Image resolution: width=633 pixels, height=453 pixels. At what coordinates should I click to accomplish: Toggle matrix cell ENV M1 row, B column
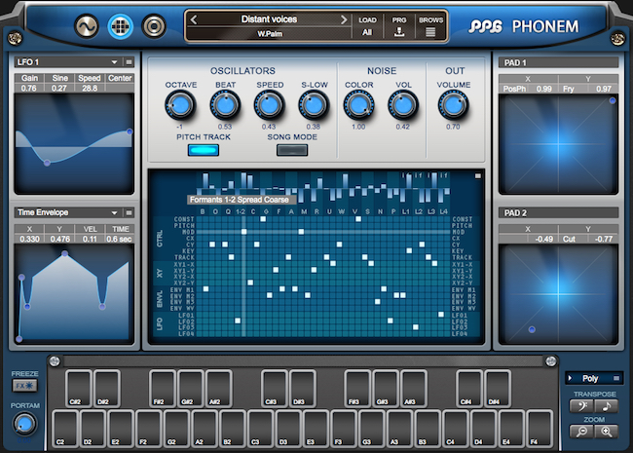coord(205,289)
